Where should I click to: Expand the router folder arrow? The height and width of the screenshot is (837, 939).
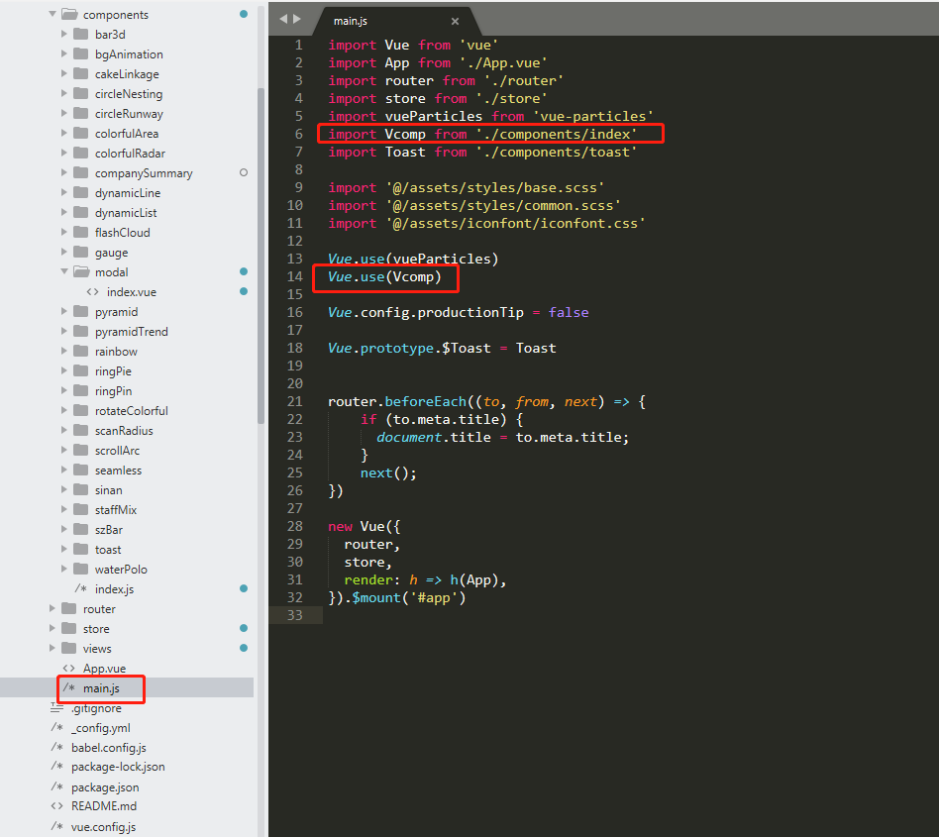(x=52, y=609)
